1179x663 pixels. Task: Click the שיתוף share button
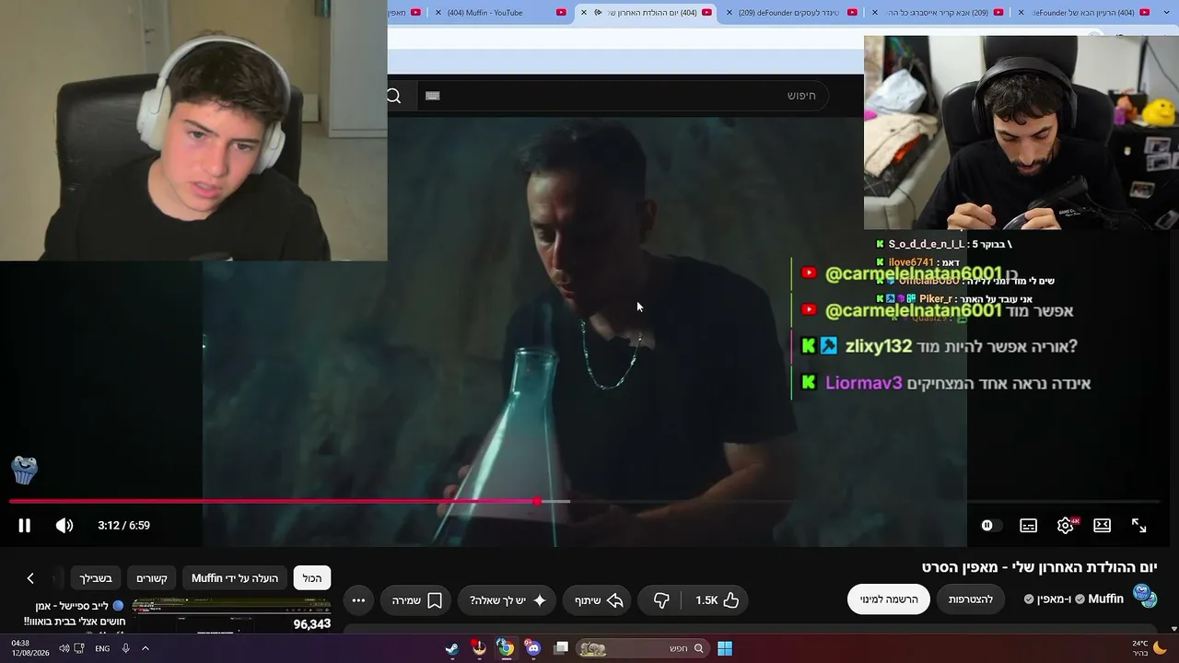599,600
